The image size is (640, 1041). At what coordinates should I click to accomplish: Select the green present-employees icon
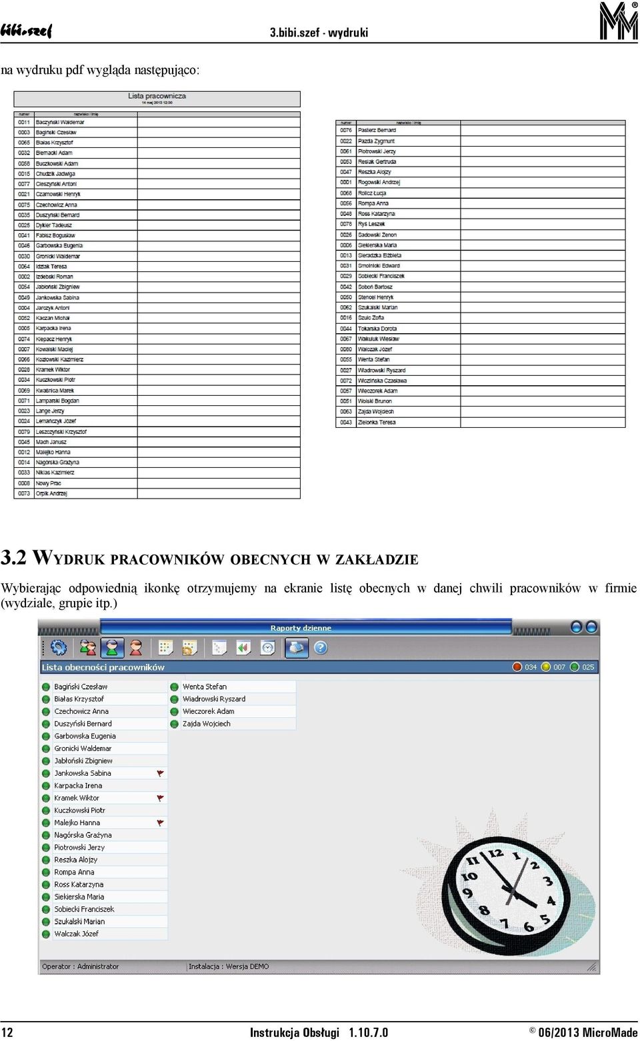click(x=112, y=647)
